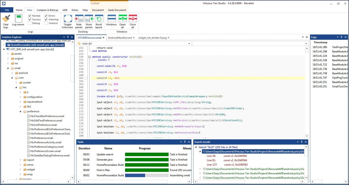
Task: Switch to the Smali Document tab
Action: pos(117,10)
